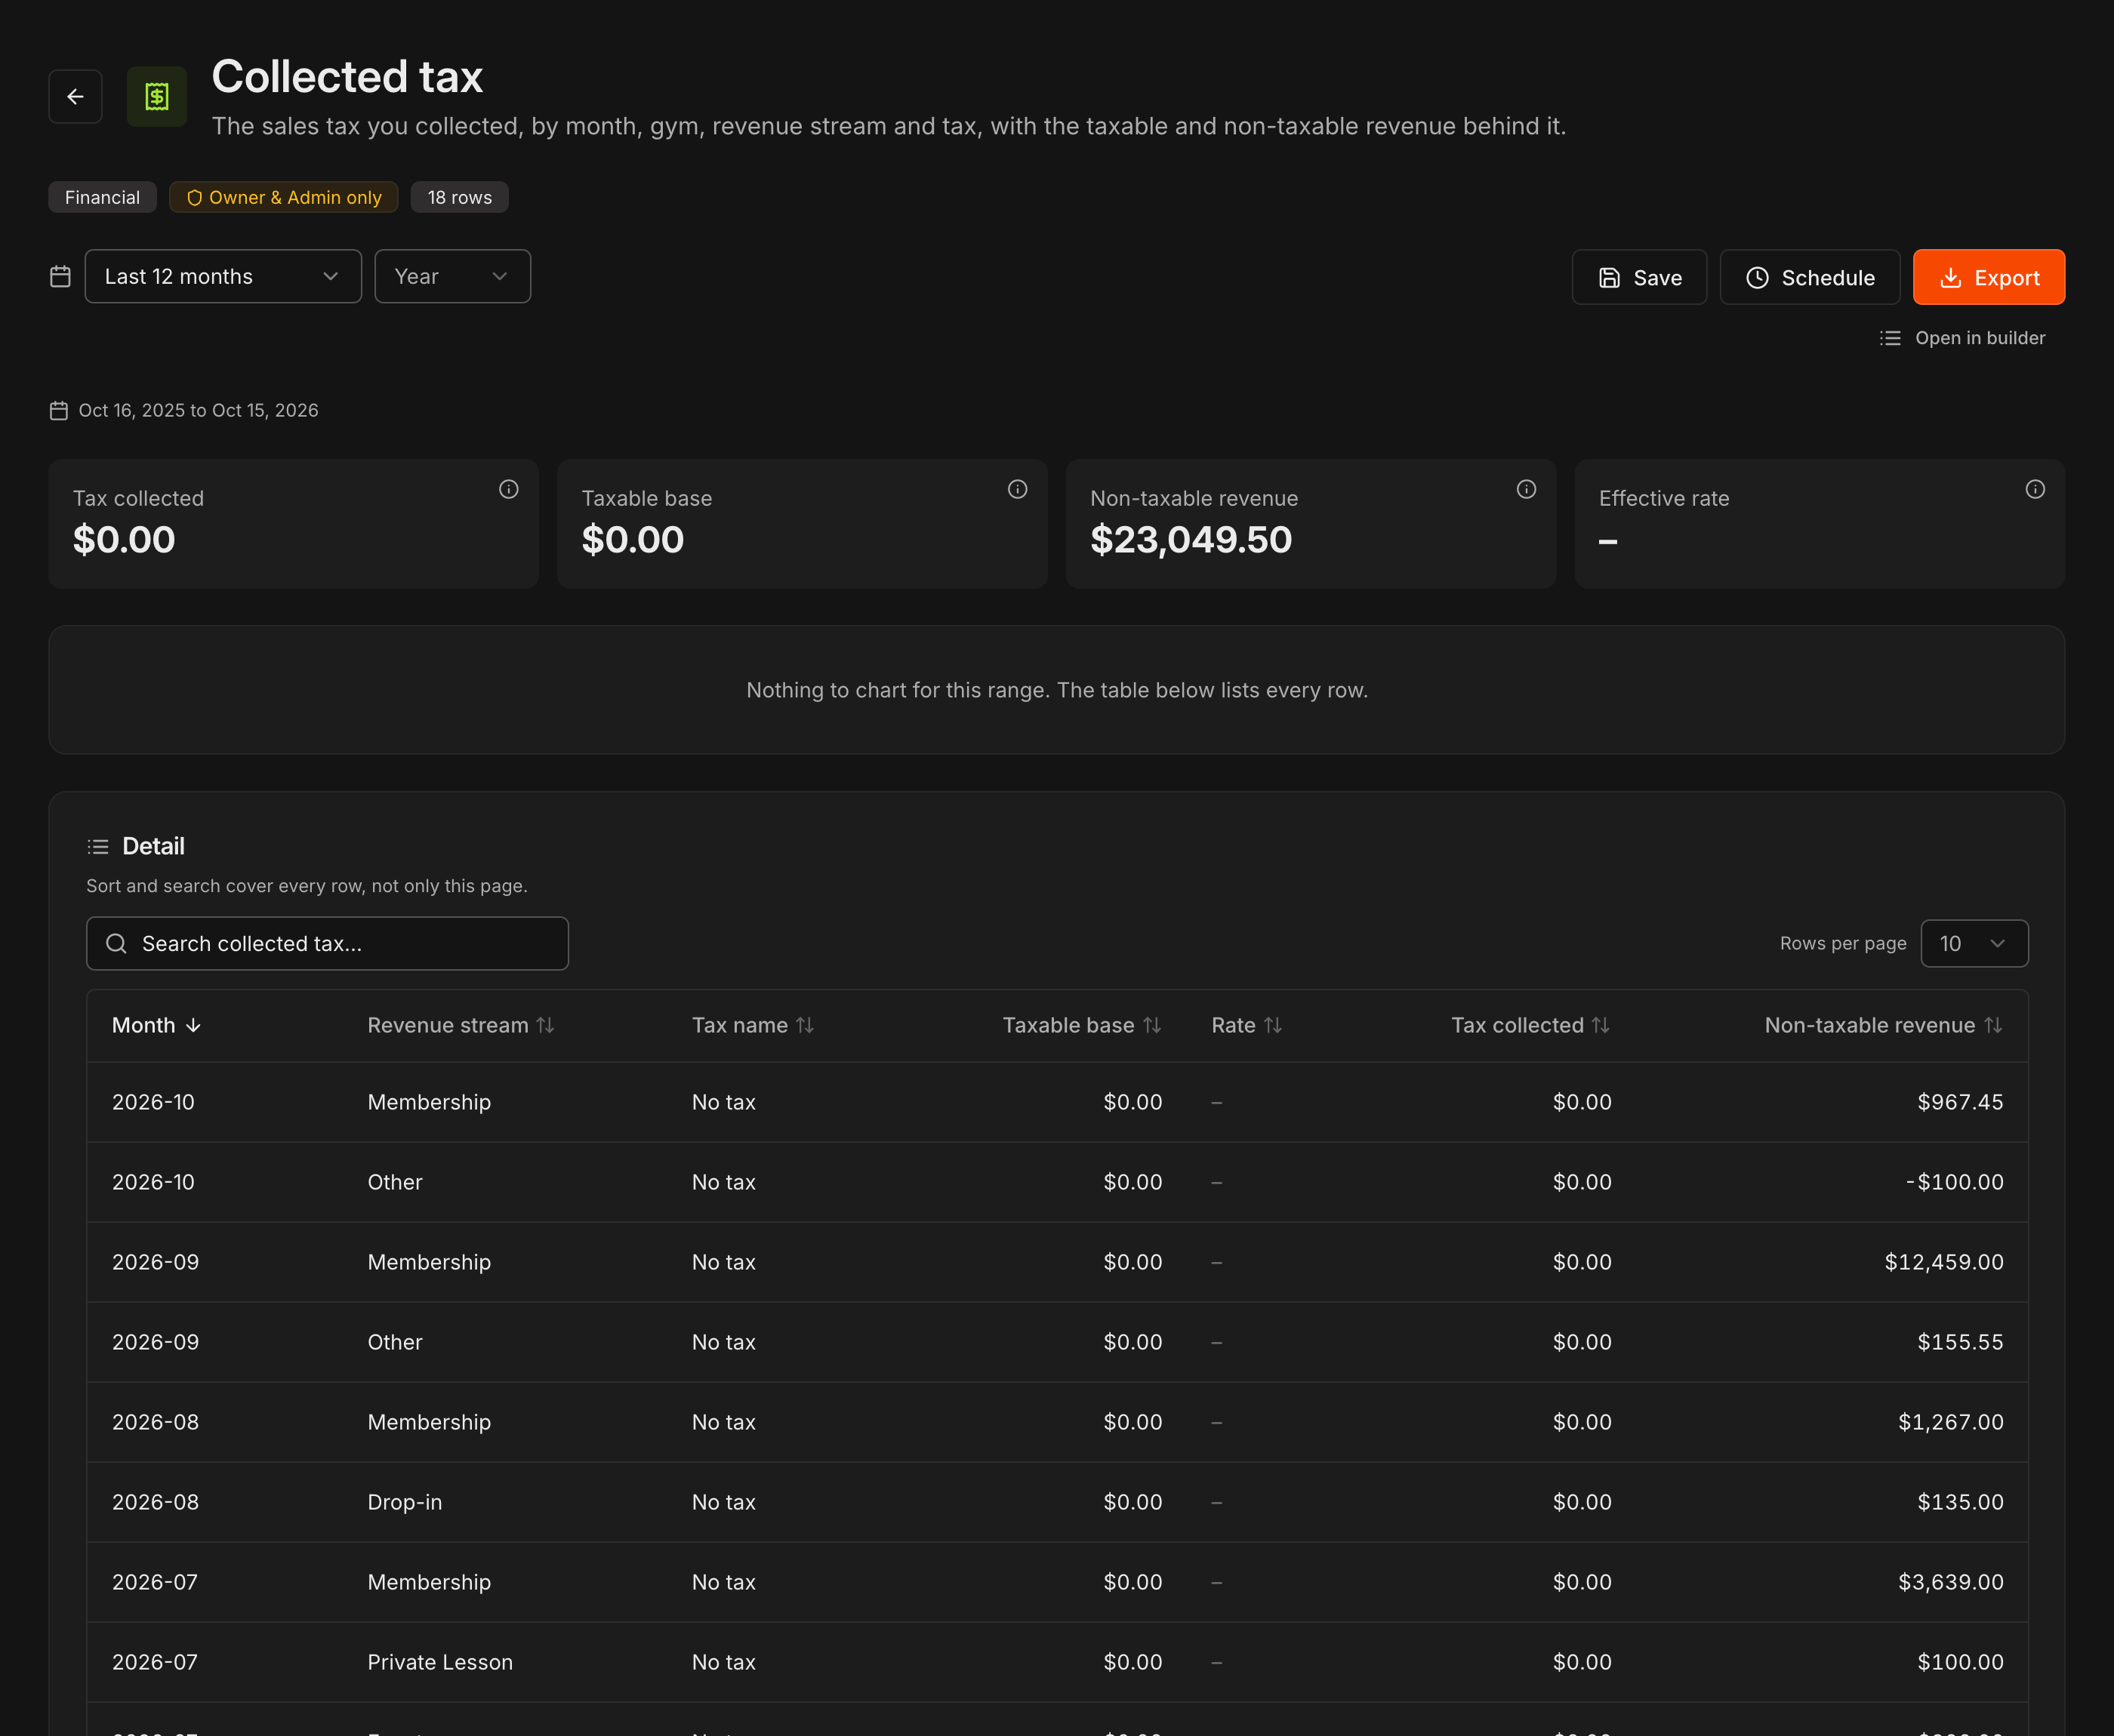The image size is (2114, 1736).
Task: Sort by Non-taxable revenue column arrows
Action: click(x=1993, y=1025)
